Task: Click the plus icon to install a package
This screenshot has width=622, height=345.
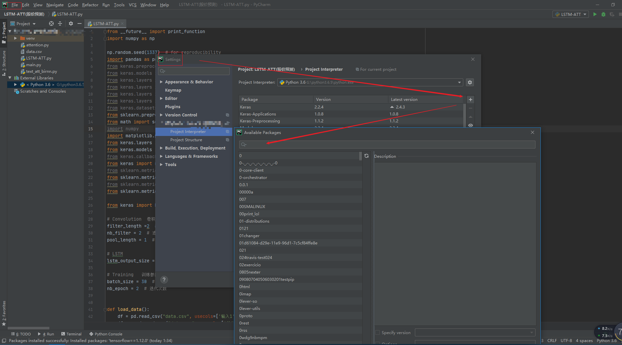Action: pos(470,100)
